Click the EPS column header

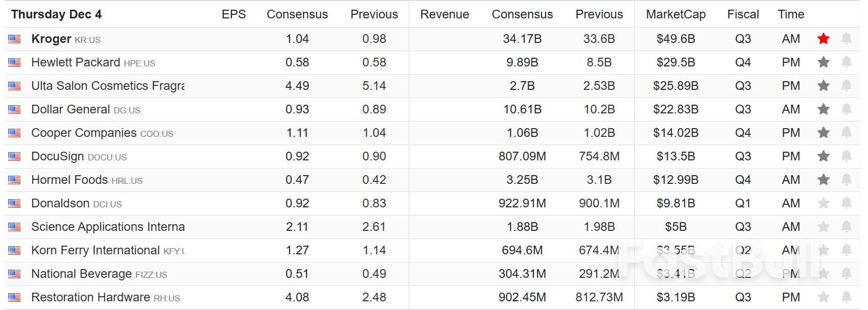[x=233, y=14]
